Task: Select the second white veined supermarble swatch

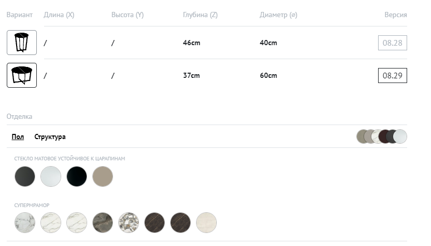Action: [51, 222]
